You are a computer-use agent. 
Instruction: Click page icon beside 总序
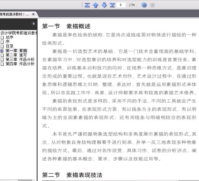(2, 37)
